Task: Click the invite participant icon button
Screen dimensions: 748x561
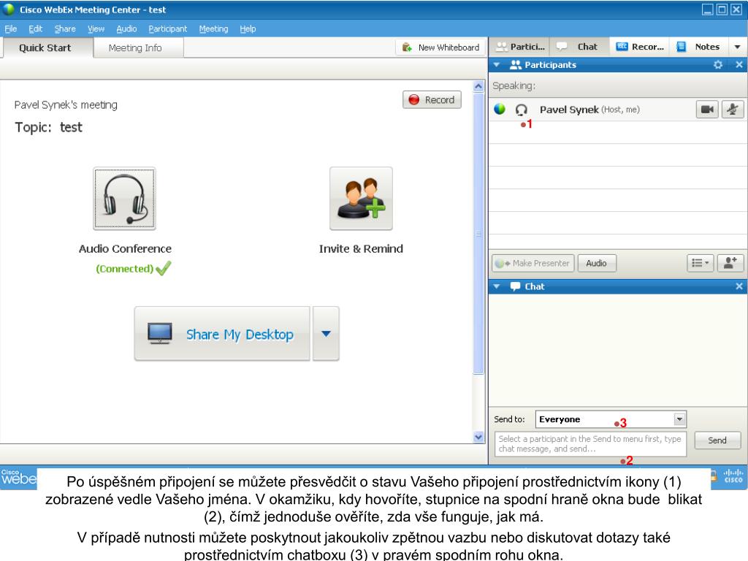Action: [x=730, y=263]
